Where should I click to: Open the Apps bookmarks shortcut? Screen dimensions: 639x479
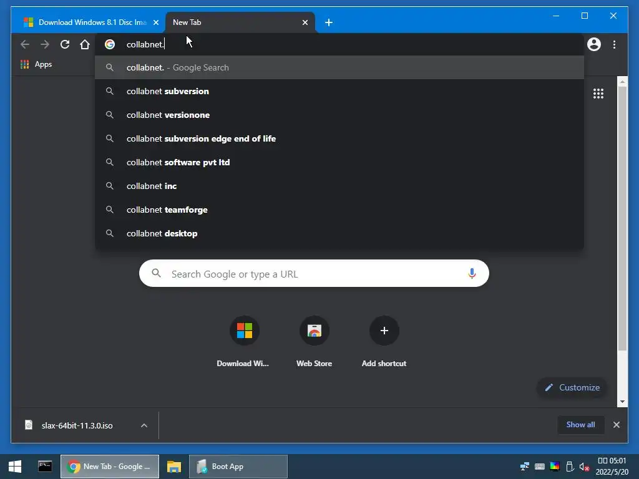36,64
